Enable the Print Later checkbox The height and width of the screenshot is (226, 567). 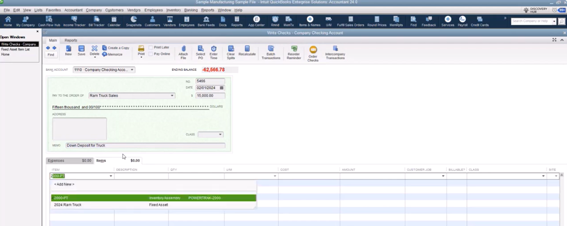[x=151, y=48]
